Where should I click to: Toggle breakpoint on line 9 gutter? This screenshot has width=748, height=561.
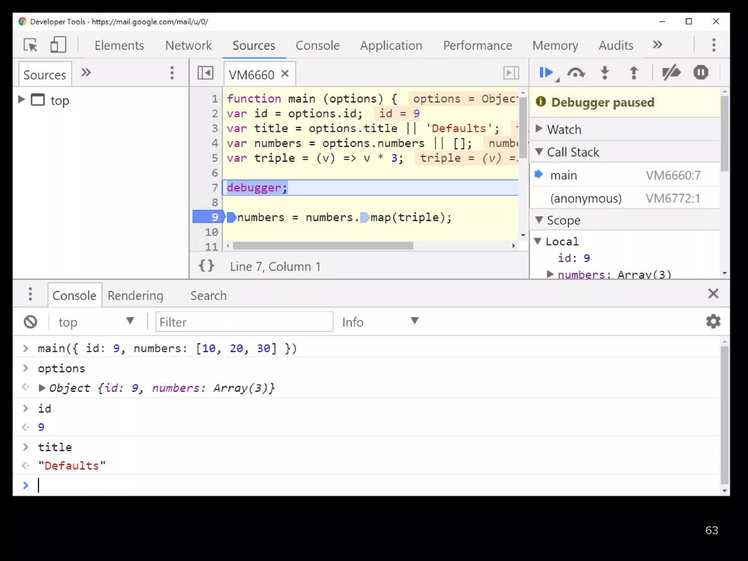coord(209,217)
